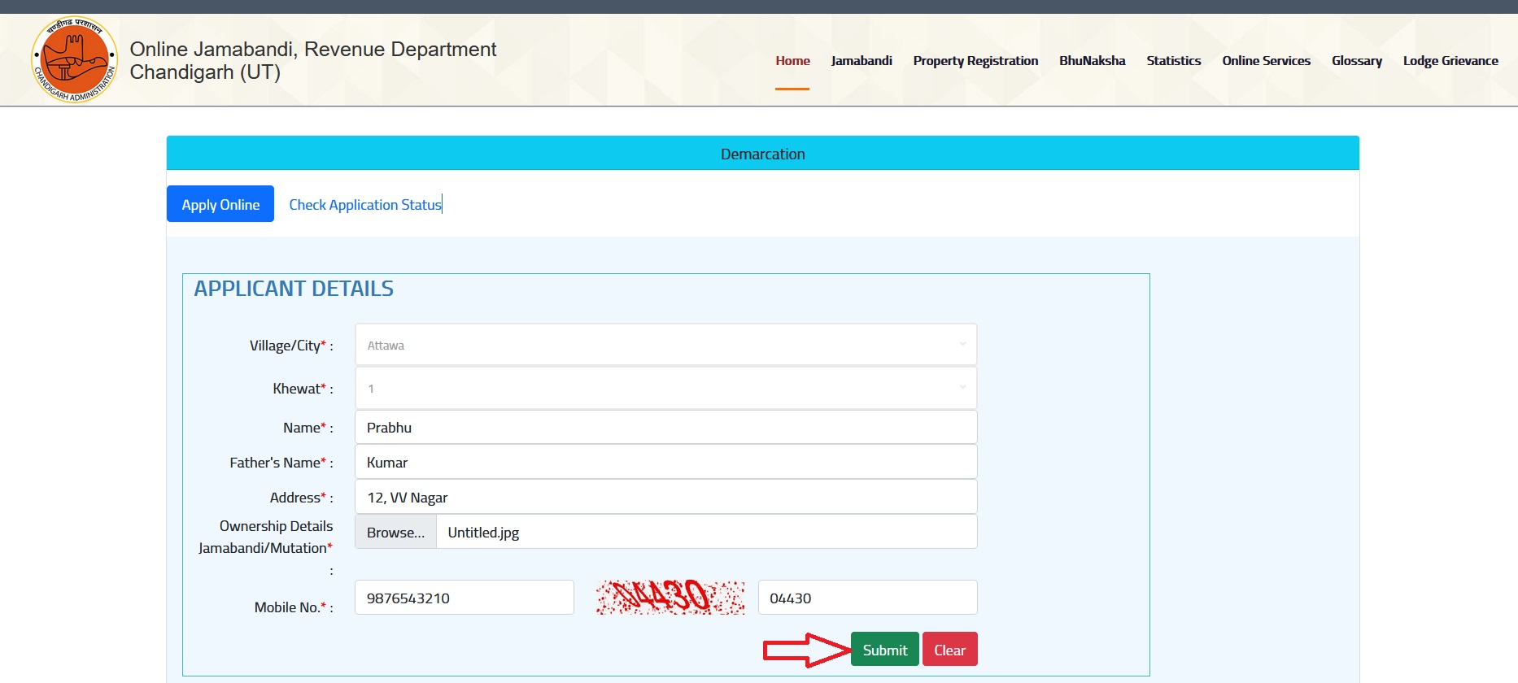Switch to the Check Application Status tab
The image size is (1518, 683).
click(x=365, y=205)
